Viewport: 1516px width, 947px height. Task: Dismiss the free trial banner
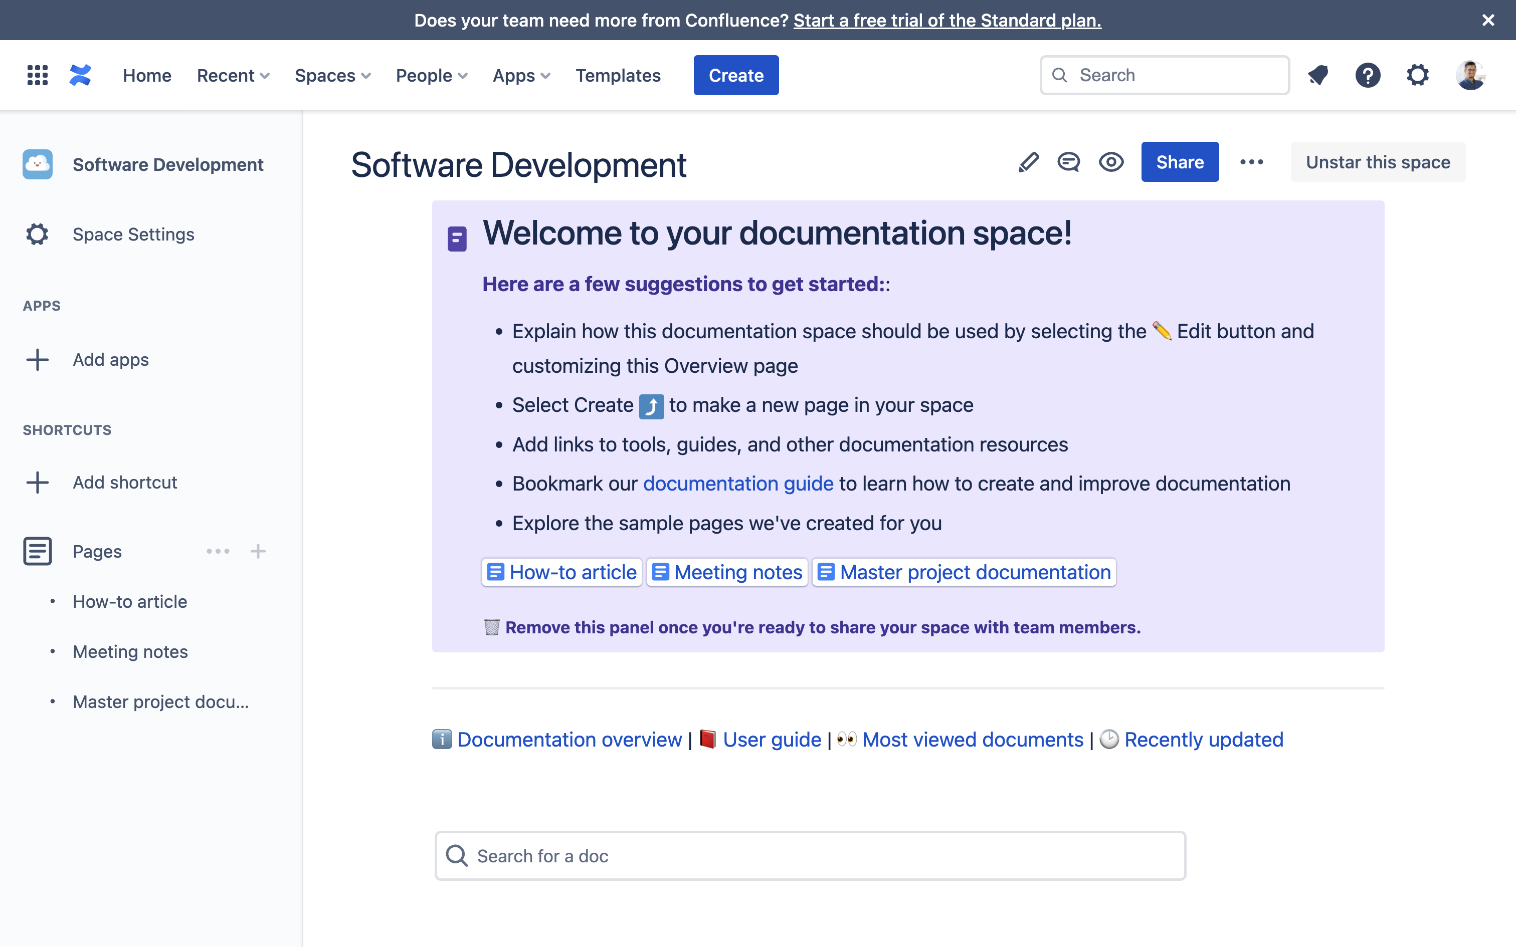1488,20
